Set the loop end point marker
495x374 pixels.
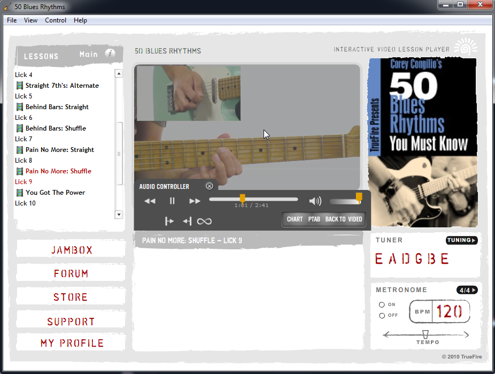[x=187, y=221]
